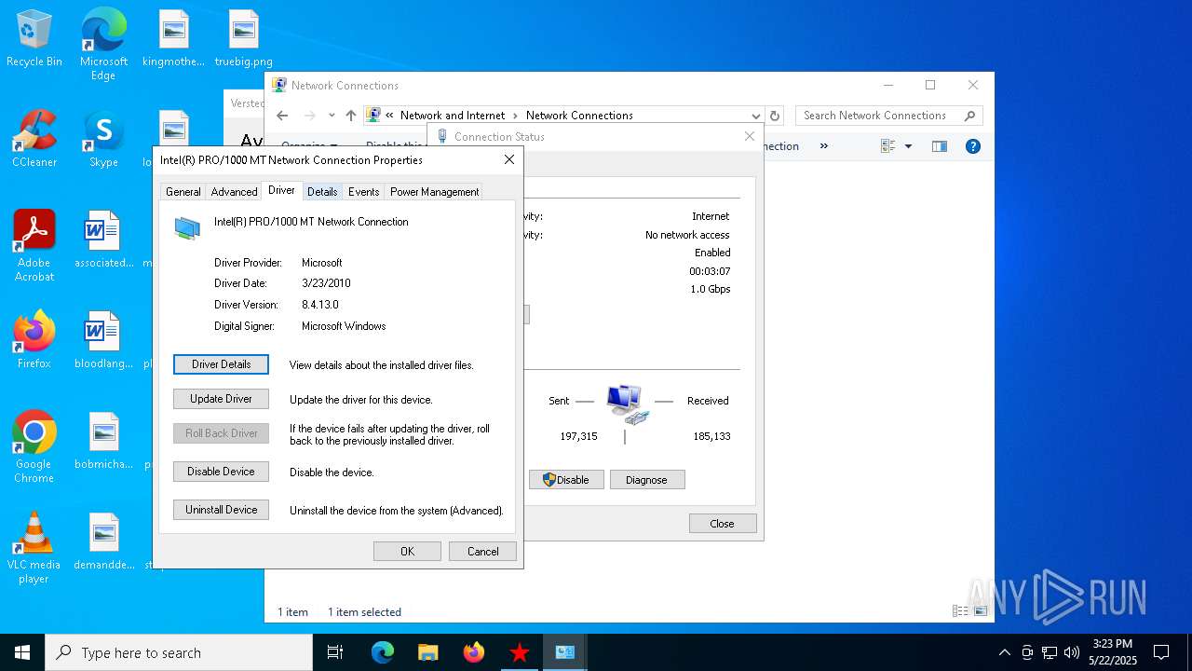Refresh the Network Connections address bar
The image size is (1192, 671).
click(775, 116)
